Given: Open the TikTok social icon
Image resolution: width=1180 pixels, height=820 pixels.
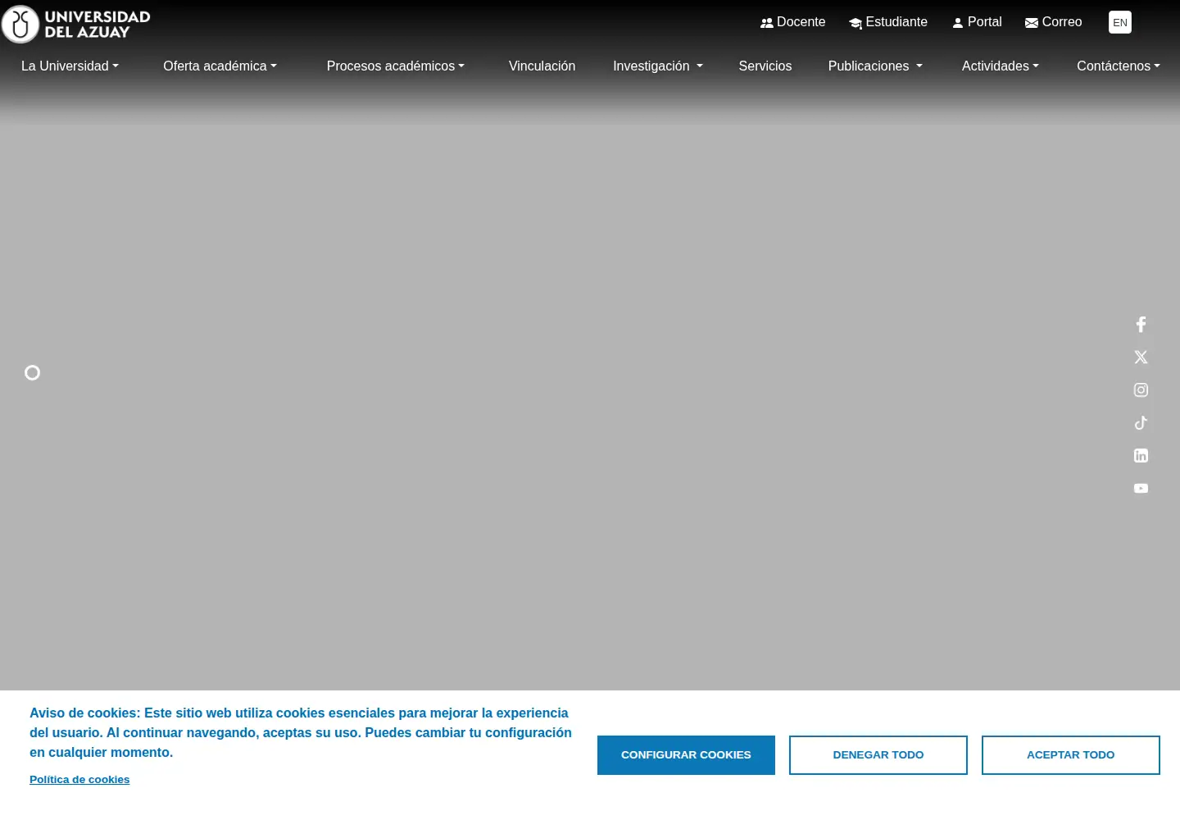Looking at the screenshot, I should (1141, 423).
